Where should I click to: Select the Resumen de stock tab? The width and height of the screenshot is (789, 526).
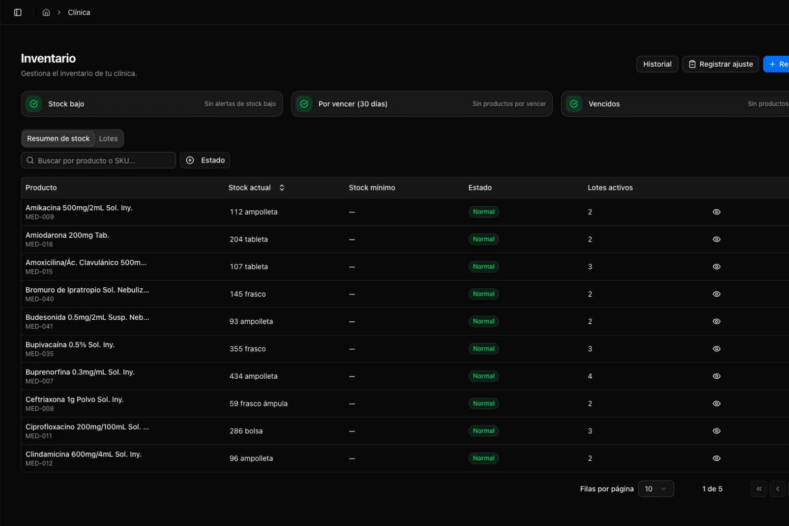(58, 138)
